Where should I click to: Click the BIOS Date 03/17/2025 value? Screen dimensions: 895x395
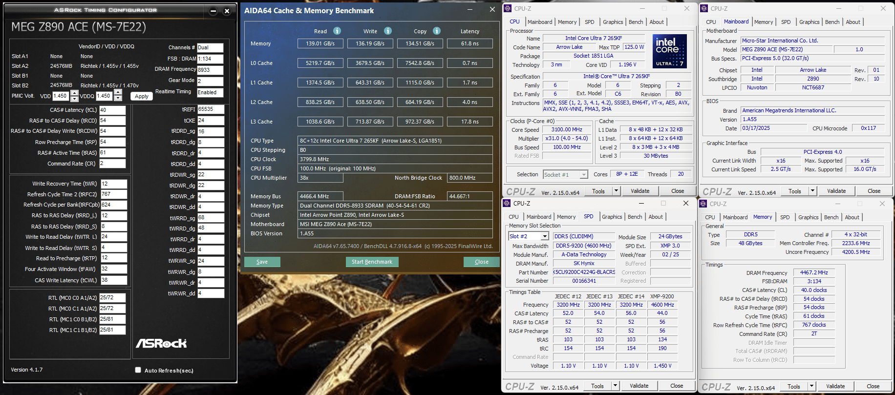[x=774, y=128]
